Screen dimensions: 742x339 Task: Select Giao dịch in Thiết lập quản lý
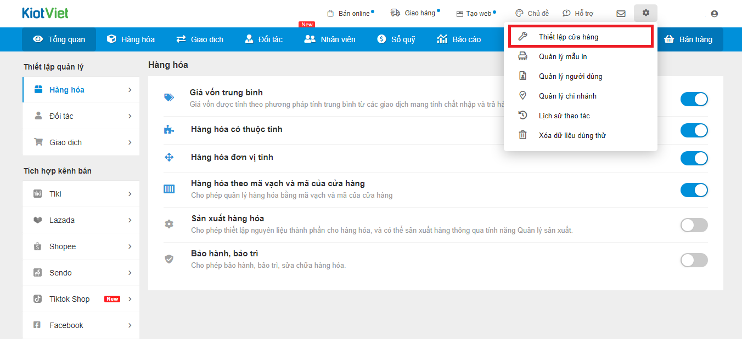(65, 142)
